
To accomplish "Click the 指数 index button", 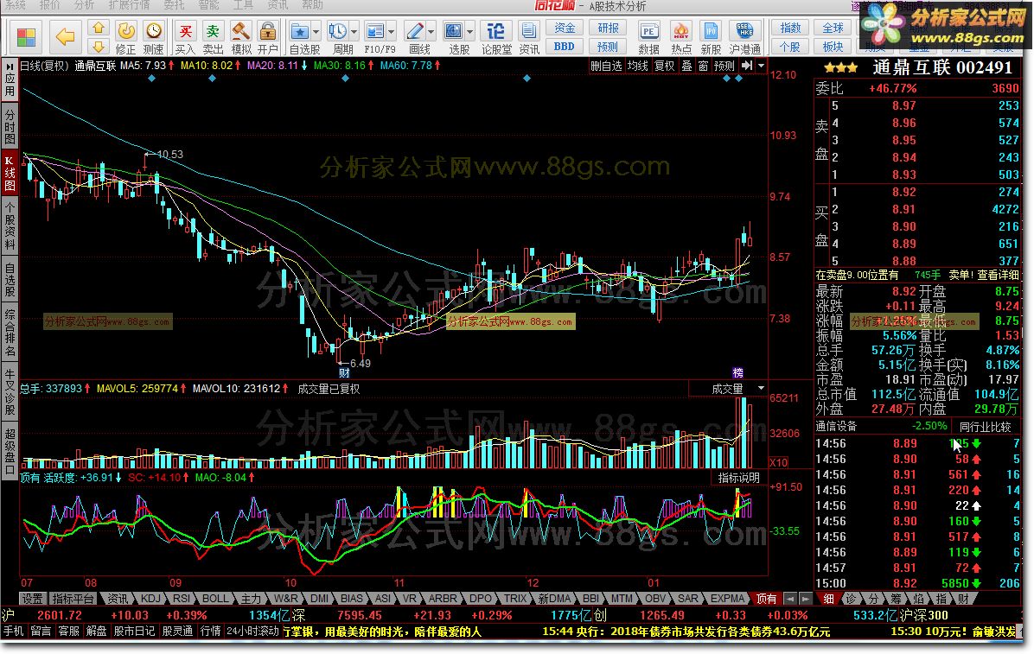I will tap(790, 29).
